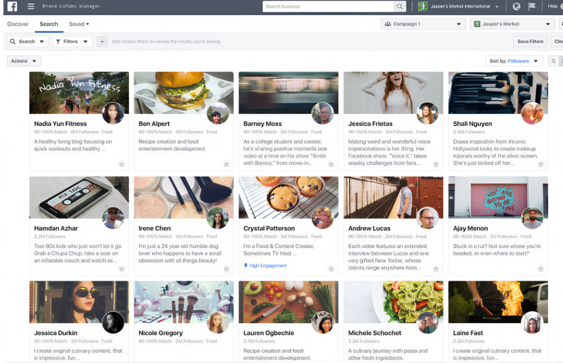Image resolution: width=563 pixels, height=363 pixels.
Task: Click Help in the top bar
Action: [x=553, y=6]
